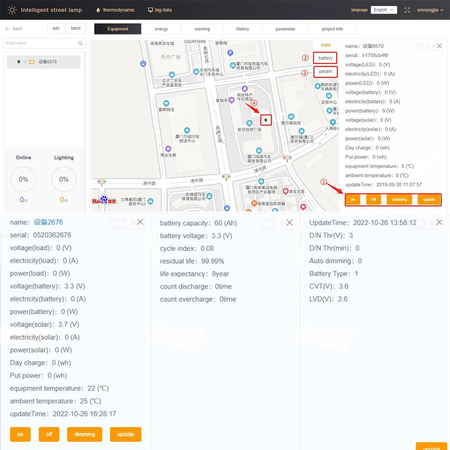The image size is (450, 450).
Task: Click the back arrow icon
Action: point(8,29)
